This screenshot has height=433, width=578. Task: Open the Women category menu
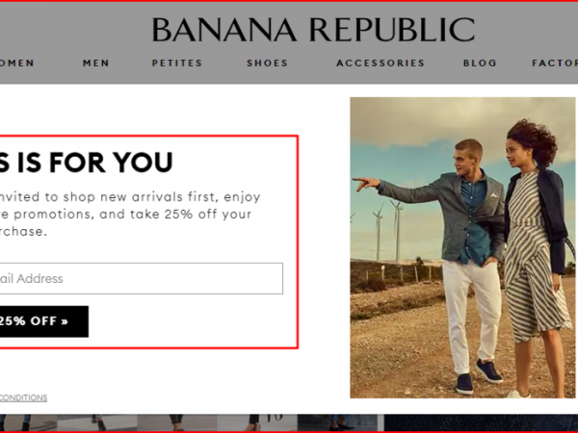(x=16, y=63)
